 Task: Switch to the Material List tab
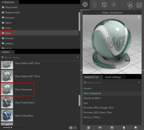tap(91, 77)
